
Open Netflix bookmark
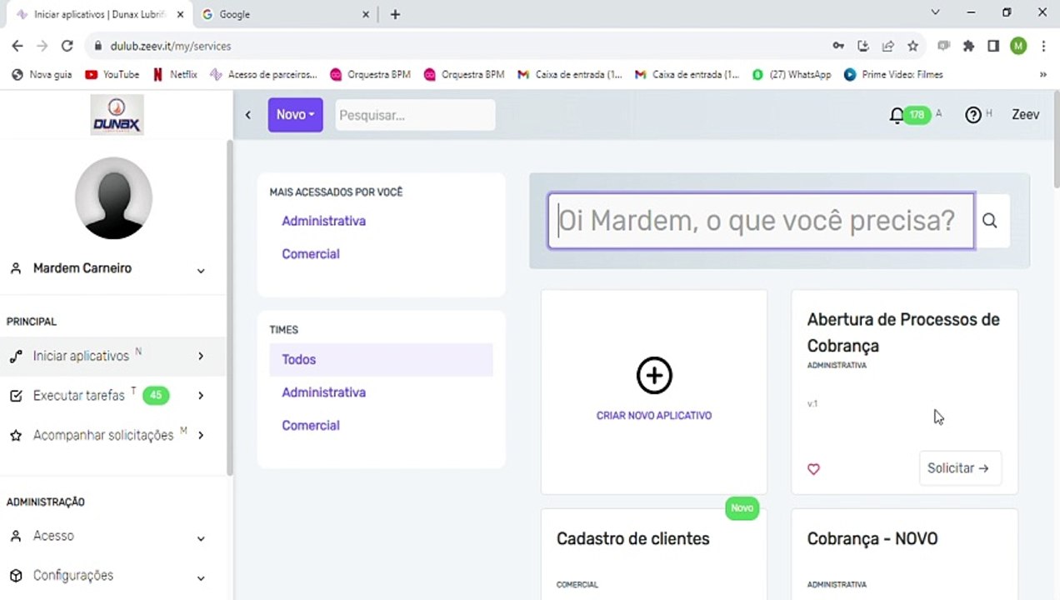175,74
